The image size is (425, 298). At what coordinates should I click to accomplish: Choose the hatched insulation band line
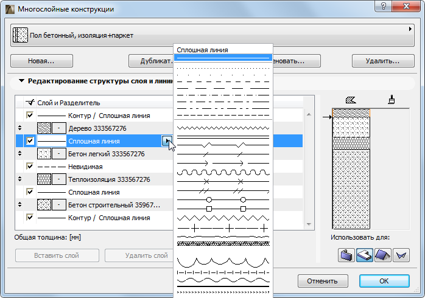(223, 244)
